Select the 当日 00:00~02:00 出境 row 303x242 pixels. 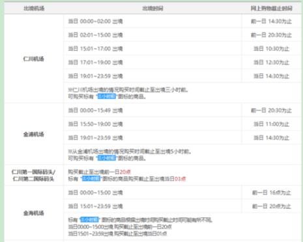coord(152,21)
